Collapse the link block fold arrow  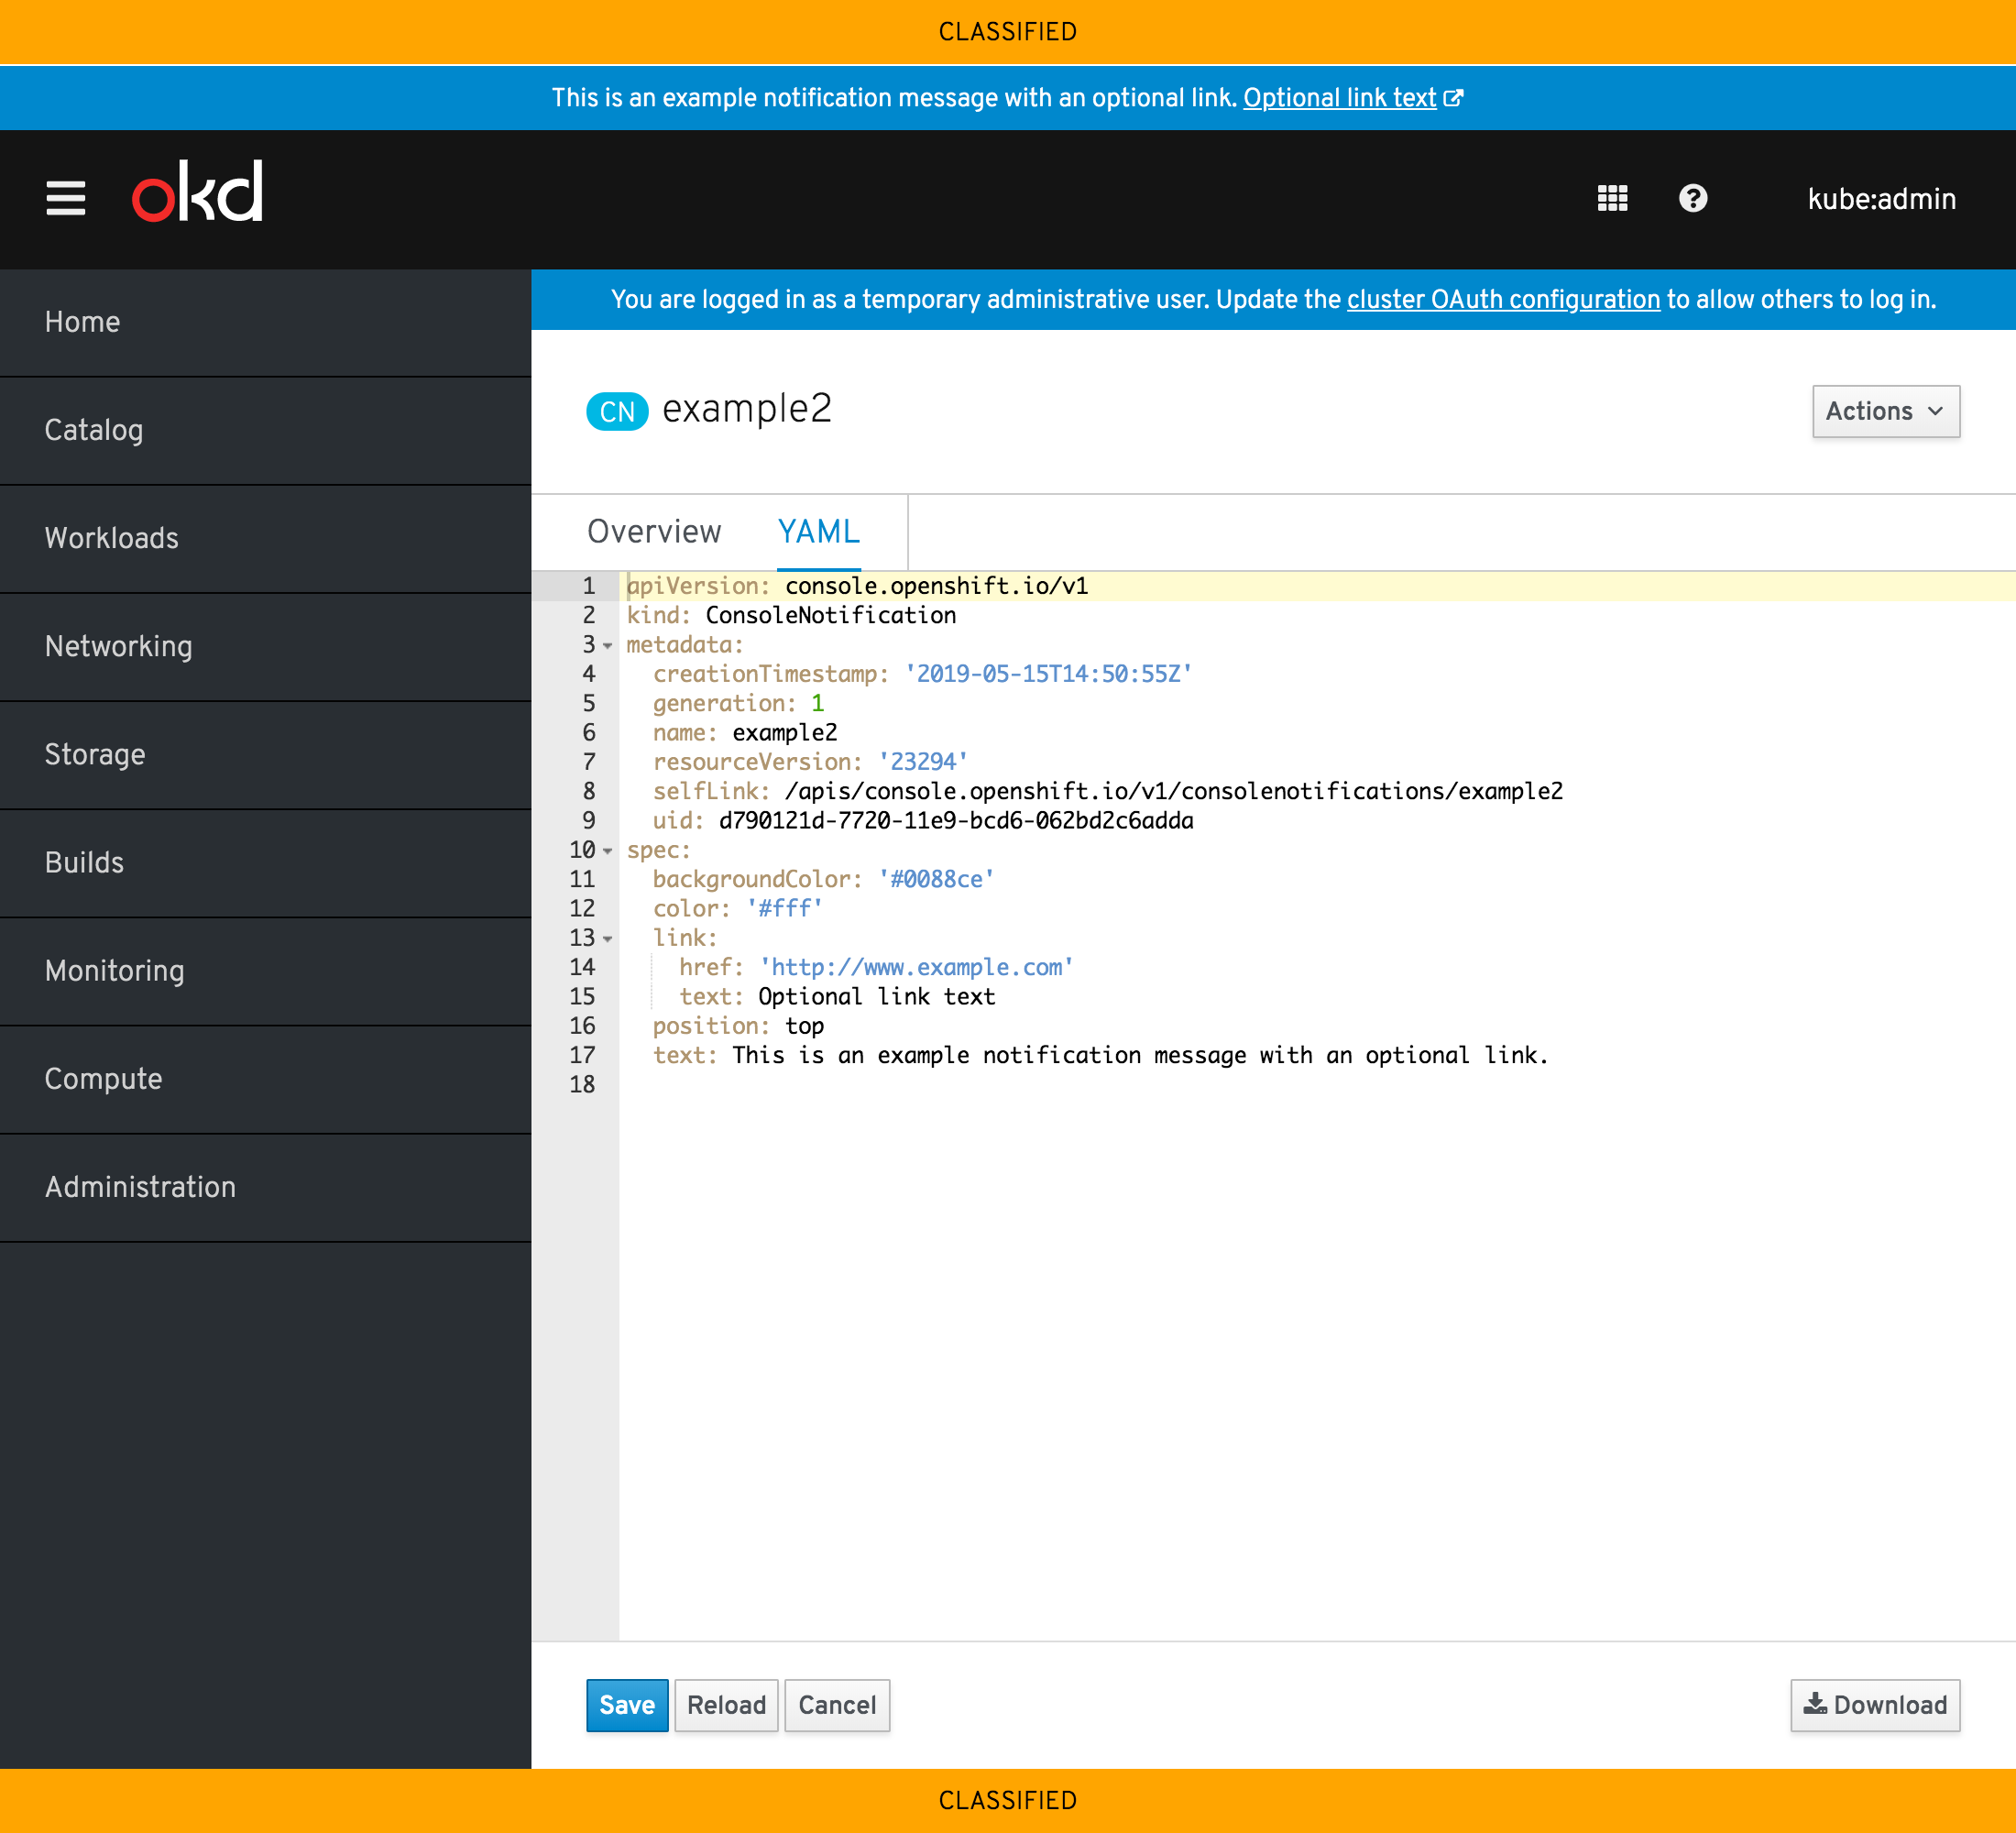[x=608, y=939]
